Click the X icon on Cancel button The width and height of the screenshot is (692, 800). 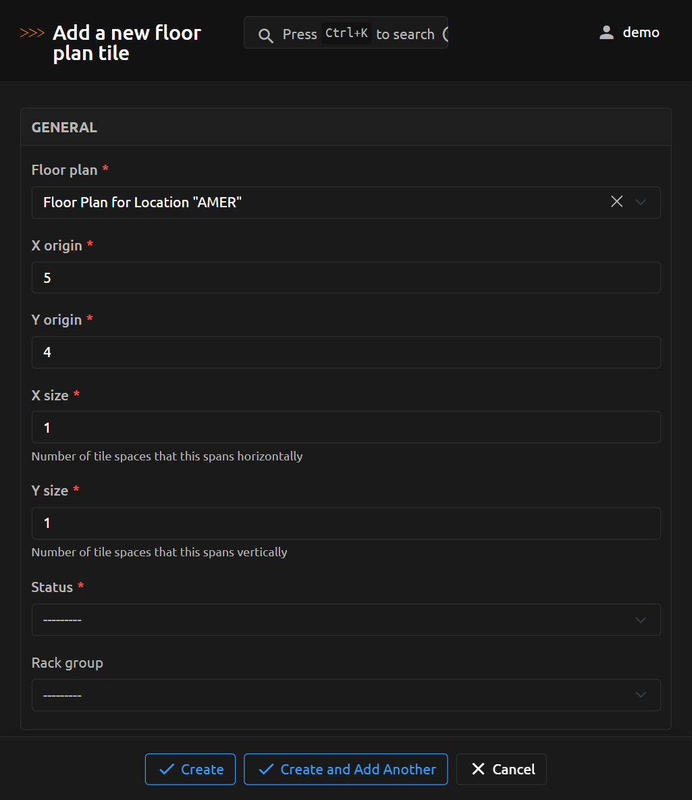478,770
